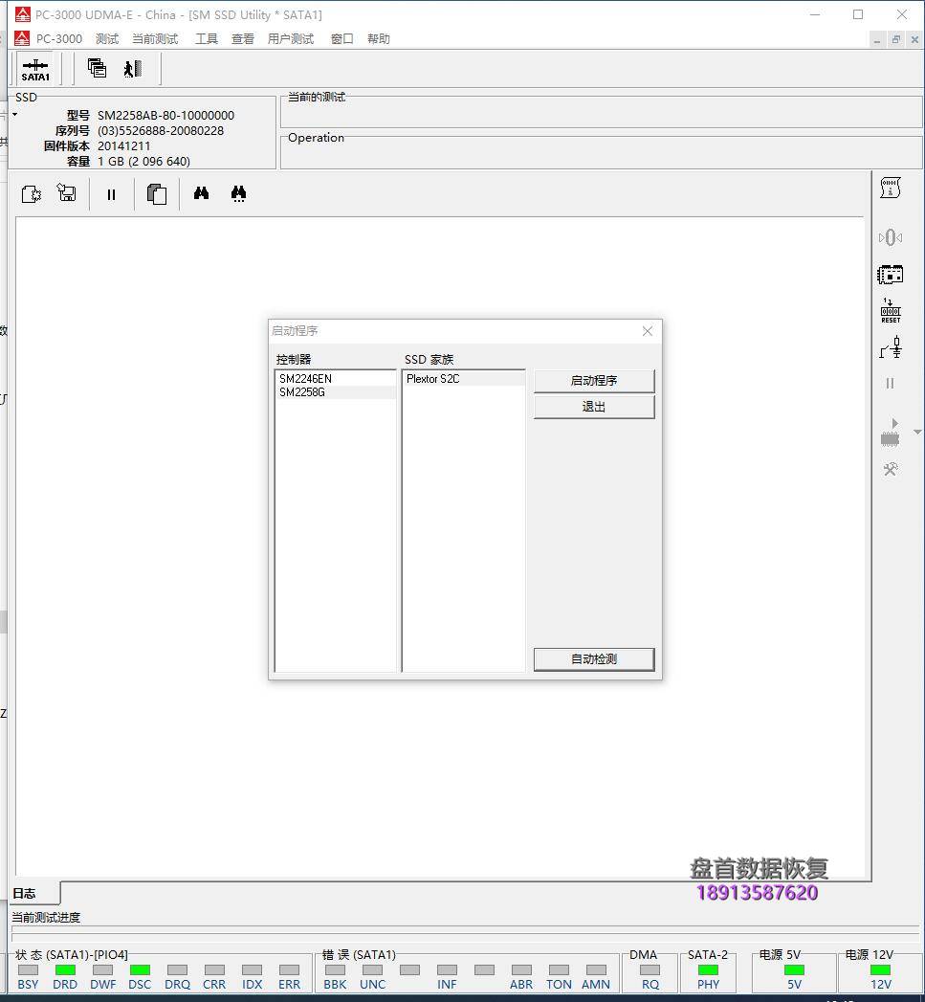This screenshot has height=1002, width=925.
Task: Click the RESET icon in sidebar
Action: pos(891,311)
